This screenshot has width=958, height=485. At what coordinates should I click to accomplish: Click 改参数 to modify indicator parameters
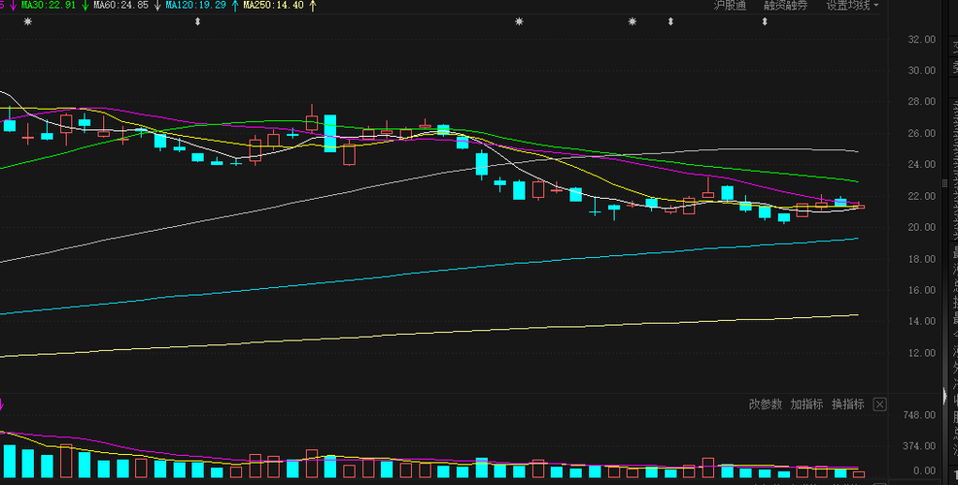(x=765, y=404)
